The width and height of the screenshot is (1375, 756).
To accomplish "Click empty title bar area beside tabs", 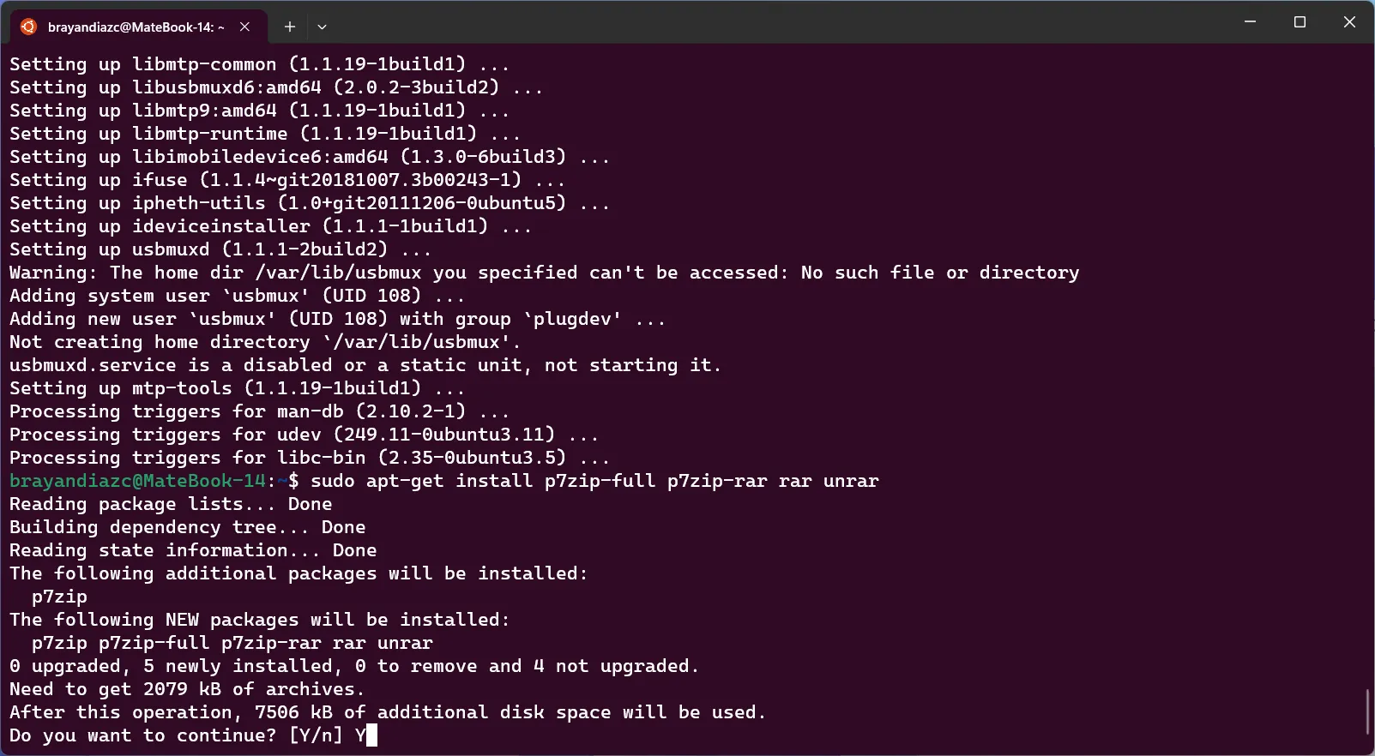I will pos(772,22).
